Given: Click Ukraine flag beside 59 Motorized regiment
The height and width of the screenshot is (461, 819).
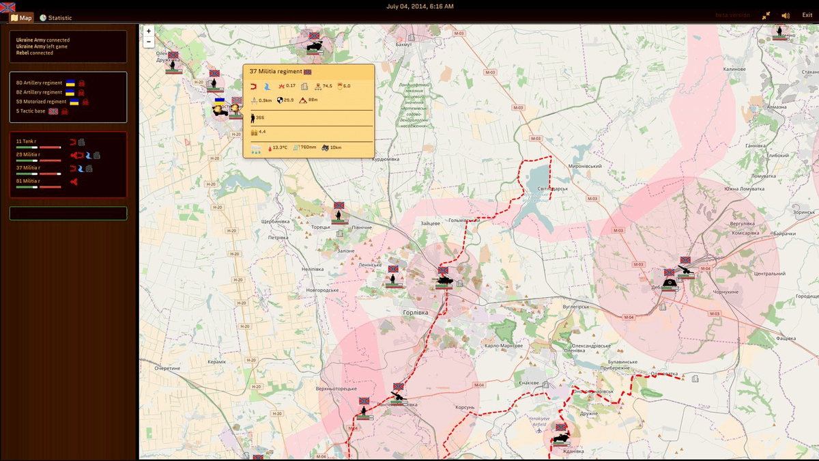Looking at the screenshot, I should (x=74, y=102).
